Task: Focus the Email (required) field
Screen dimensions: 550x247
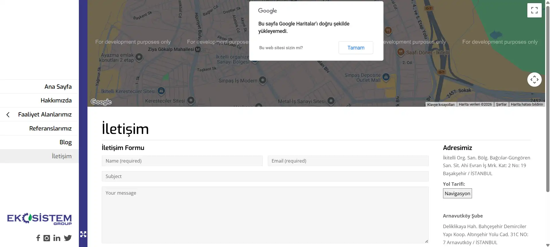Action: click(348, 161)
